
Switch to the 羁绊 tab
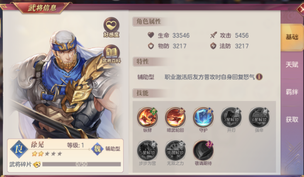coord(292,92)
